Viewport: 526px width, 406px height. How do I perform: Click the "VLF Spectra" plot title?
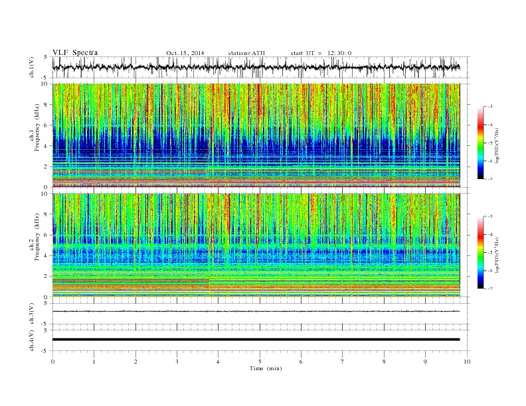click(75, 52)
